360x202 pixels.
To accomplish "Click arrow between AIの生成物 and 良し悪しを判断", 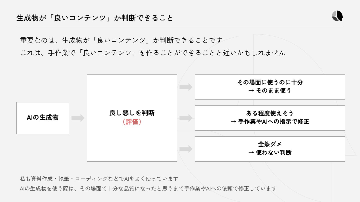I will (x=78, y=118).
